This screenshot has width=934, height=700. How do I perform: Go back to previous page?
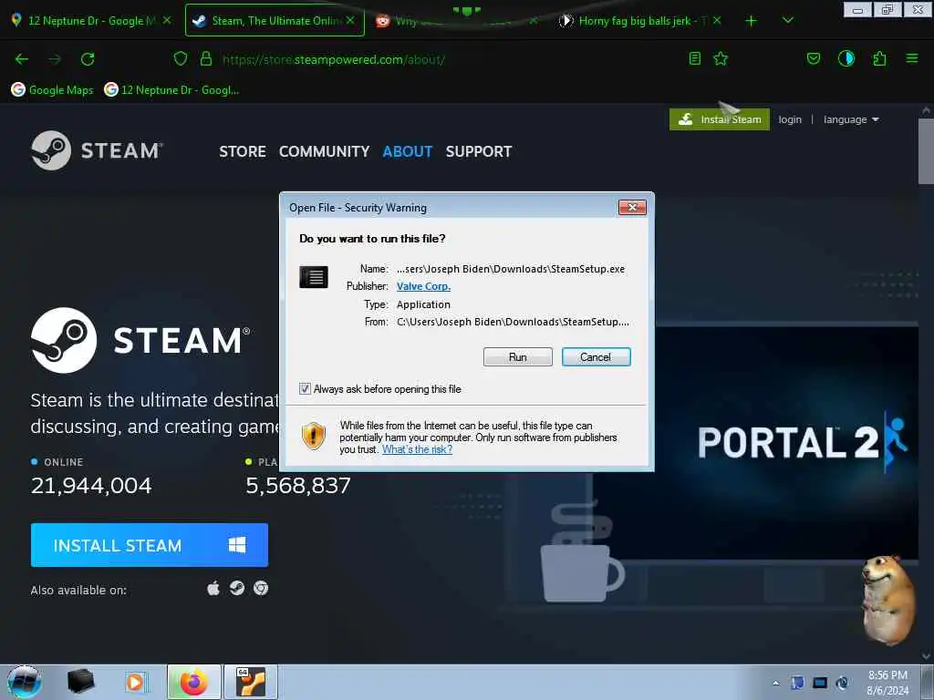(22, 59)
